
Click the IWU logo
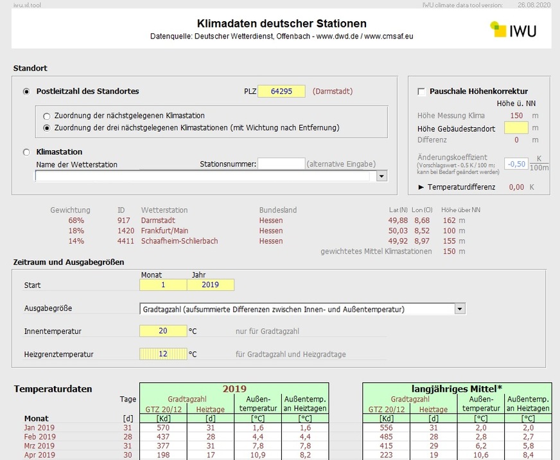[513, 30]
